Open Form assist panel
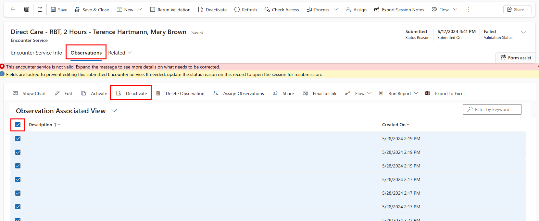The width and height of the screenshot is (539, 221). coord(516,58)
